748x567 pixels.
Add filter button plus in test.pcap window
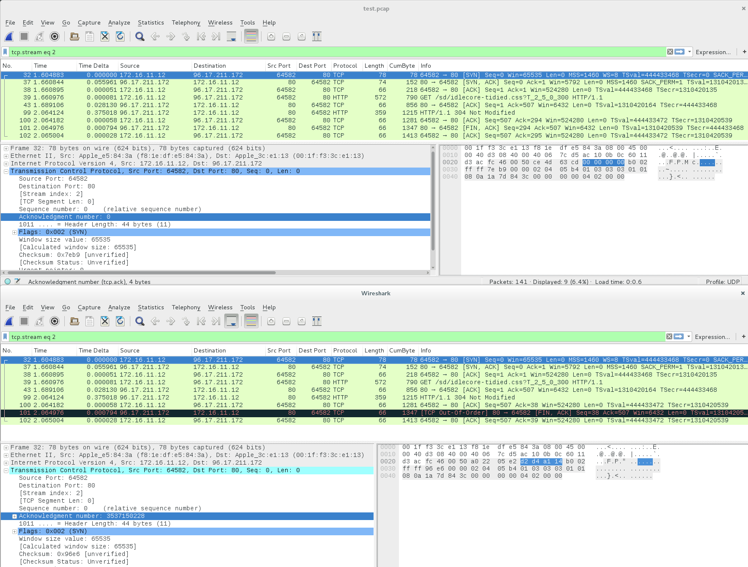click(x=744, y=52)
